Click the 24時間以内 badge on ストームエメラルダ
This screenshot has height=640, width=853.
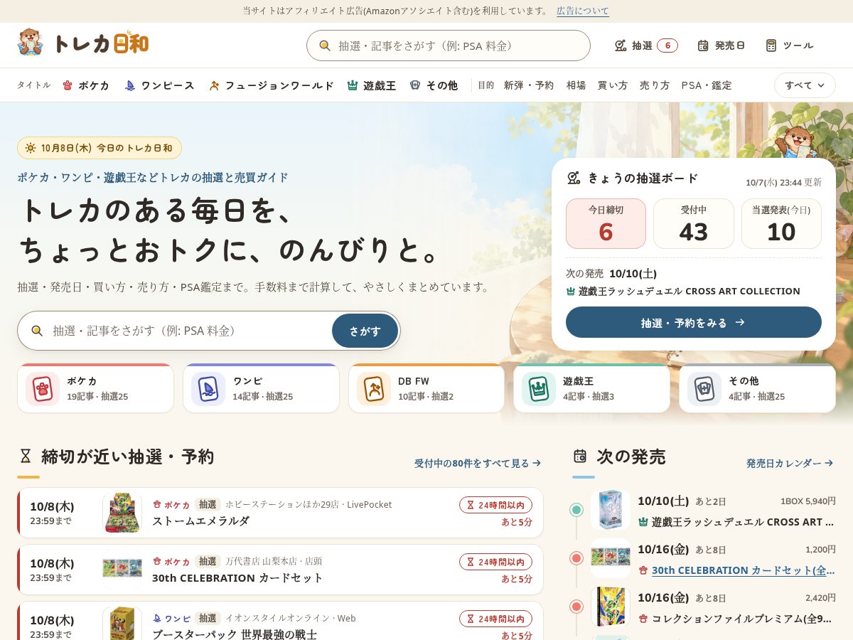click(x=495, y=505)
